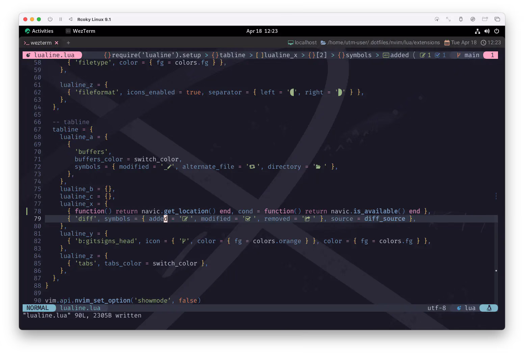524x355 pixels.
Task: Click the clock icon beside 12:23
Action: pyautogui.click(x=483, y=43)
